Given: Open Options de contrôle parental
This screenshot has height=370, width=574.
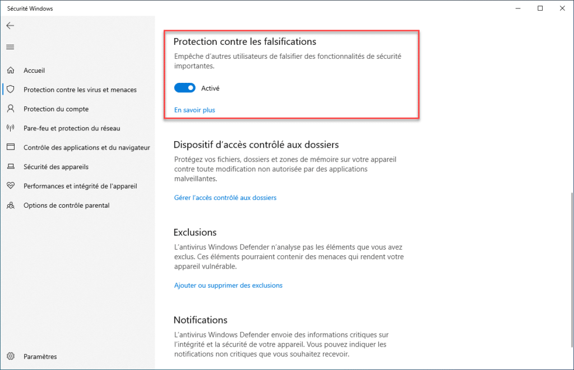Looking at the screenshot, I should [x=66, y=205].
